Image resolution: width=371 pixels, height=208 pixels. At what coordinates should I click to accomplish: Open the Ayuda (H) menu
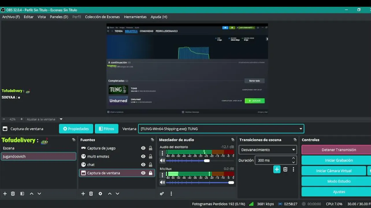click(159, 17)
